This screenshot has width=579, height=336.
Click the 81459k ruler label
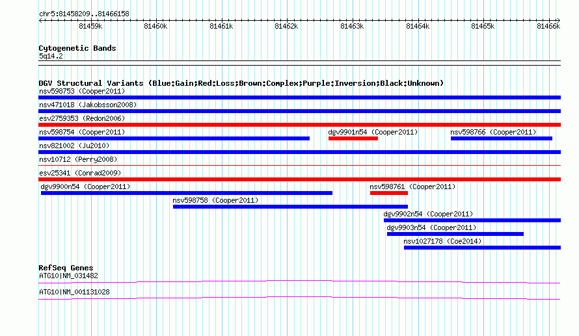(x=90, y=26)
